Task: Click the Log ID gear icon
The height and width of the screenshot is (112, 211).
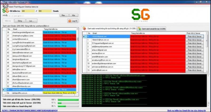Action: (69, 21)
